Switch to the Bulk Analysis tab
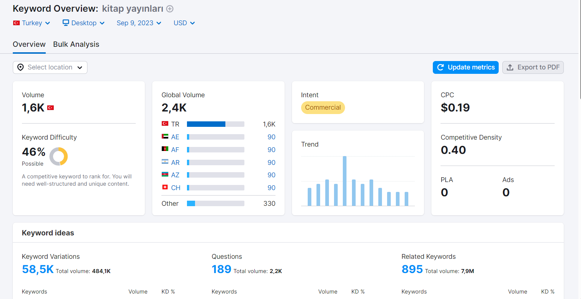Viewport: 581px width, 299px height. pyautogui.click(x=76, y=44)
